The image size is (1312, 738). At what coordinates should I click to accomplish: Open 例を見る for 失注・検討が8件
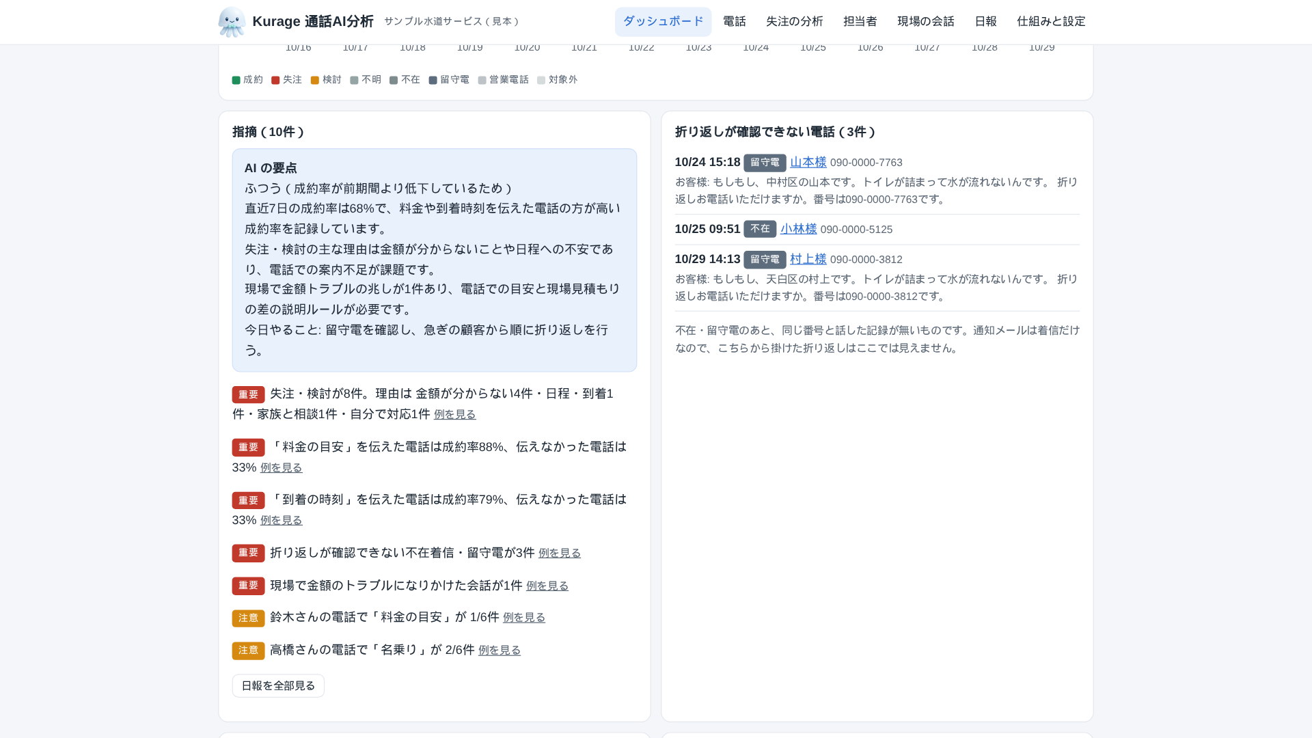[x=455, y=415]
